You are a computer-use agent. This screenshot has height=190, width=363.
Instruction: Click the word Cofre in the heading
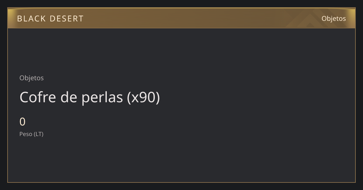point(38,97)
